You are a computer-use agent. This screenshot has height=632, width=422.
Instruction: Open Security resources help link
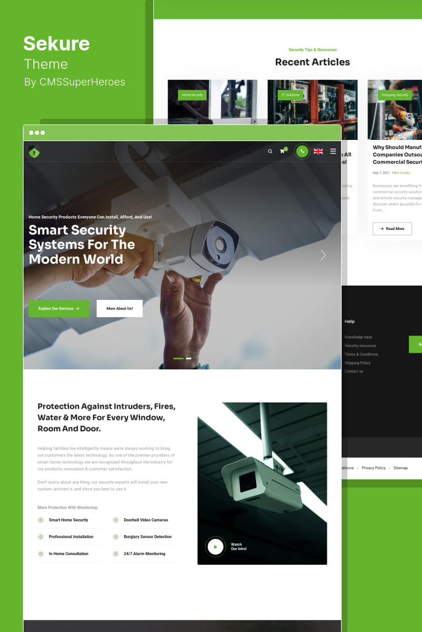pyautogui.click(x=360, y=346)
